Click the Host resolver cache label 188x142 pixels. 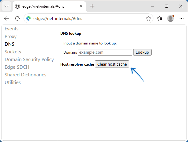pyautogui.click(x=77, y=64)
